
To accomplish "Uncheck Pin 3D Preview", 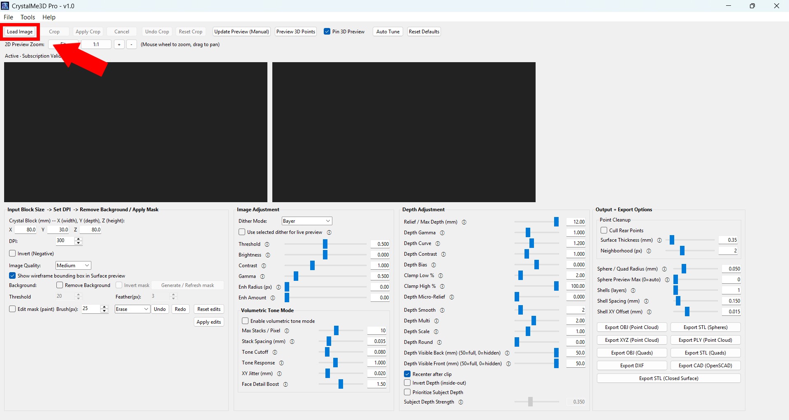I will tap(327, 32).
